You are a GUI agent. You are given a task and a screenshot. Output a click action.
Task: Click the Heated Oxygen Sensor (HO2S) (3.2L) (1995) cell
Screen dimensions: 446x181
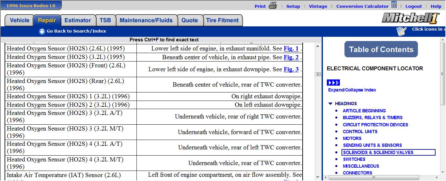click(x=71, y=57)
